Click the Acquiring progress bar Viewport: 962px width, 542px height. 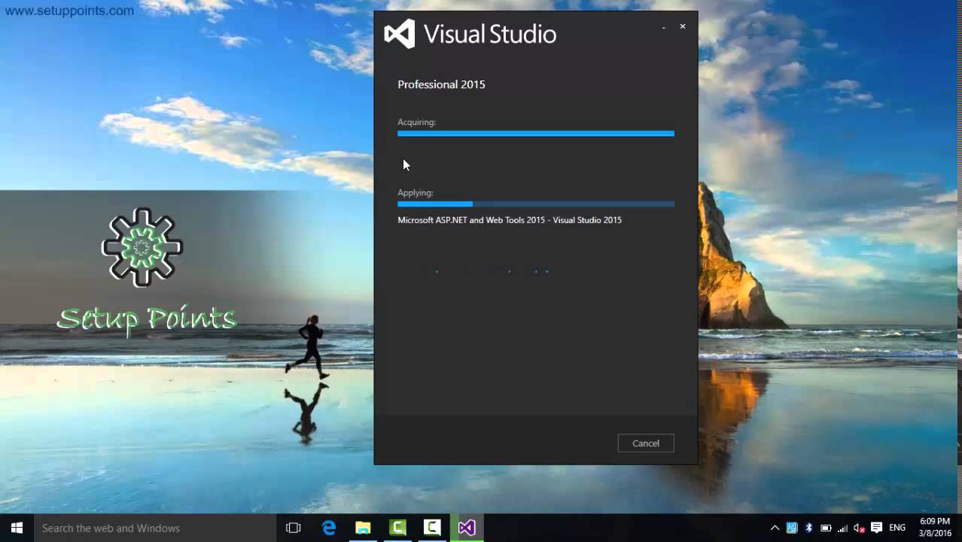[x=536, y=133]
